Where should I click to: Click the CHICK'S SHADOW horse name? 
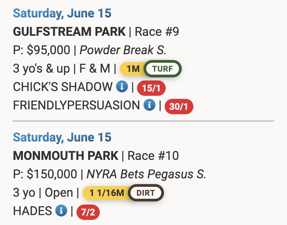[x=62, y=87]
